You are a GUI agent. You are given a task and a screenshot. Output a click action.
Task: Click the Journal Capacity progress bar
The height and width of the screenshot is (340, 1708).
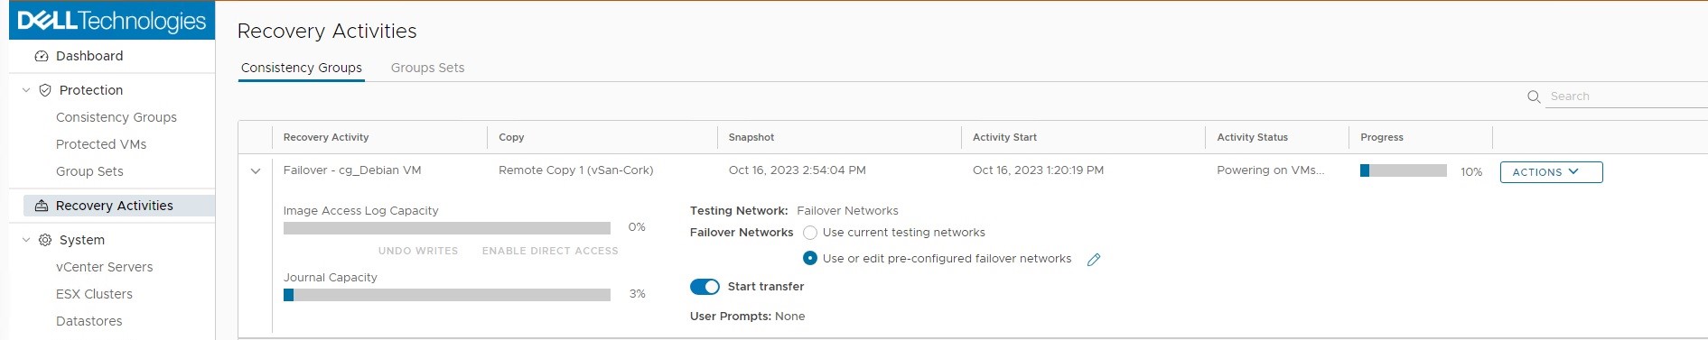point(447,295)
